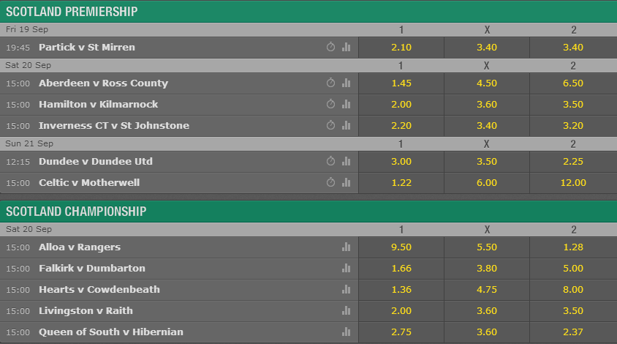Viewport: 617px width, 344px height.
Task: Choose Aberdeen home win odds 1.45
Action: (x=401, y=83)
